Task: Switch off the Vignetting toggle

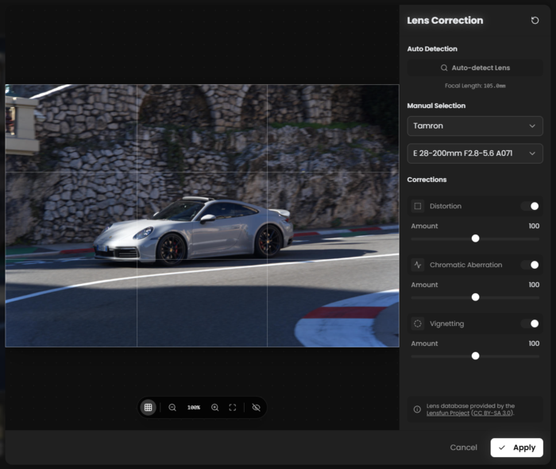Action: tap(530, 324)
